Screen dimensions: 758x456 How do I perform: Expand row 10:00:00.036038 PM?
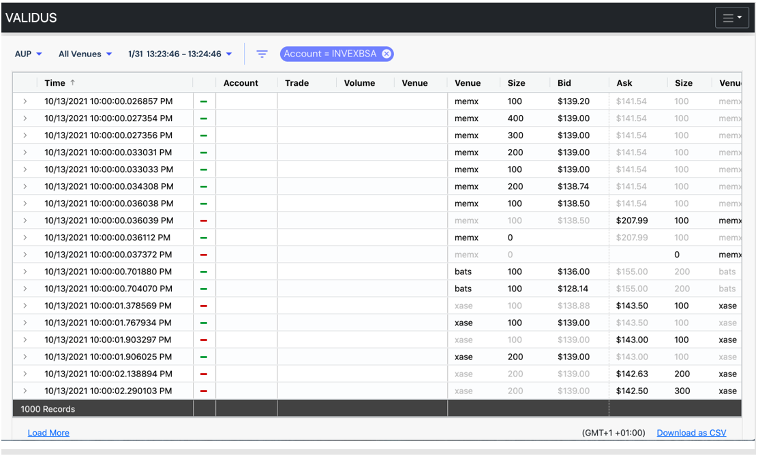[25, 203]
